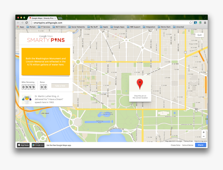The height and width of the screenshot is (170, 223).
Task: Click the Google logo on the map
Action: (x=21, y=140)
